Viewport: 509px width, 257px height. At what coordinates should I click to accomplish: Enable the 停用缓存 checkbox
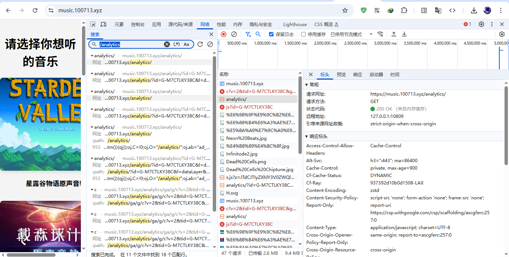pos(303,34)
